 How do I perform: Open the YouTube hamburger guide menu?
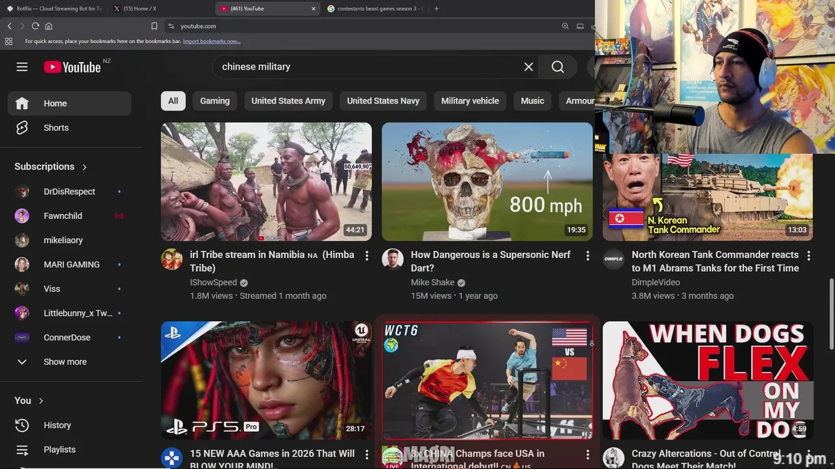point(22,67)
